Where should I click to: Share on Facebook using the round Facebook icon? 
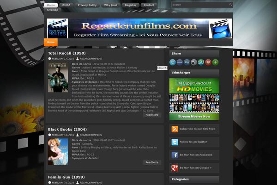180,62
